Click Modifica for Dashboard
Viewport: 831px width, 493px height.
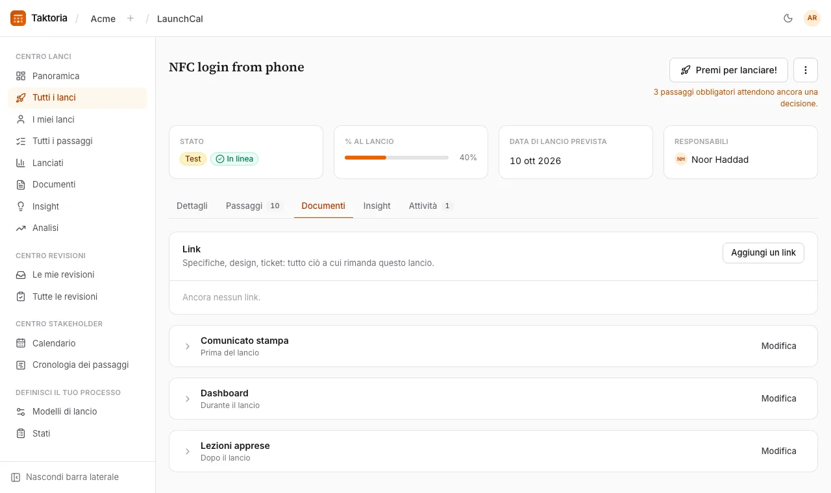click(x=779, y=399)
